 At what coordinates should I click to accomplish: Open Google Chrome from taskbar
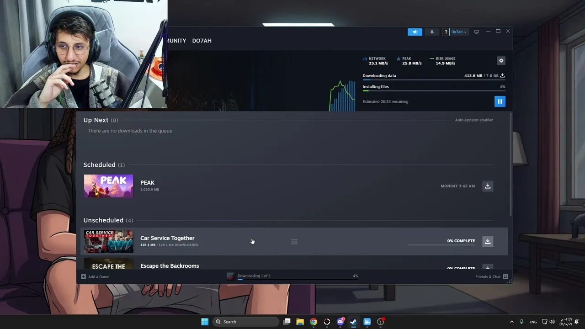pos(313,322)
